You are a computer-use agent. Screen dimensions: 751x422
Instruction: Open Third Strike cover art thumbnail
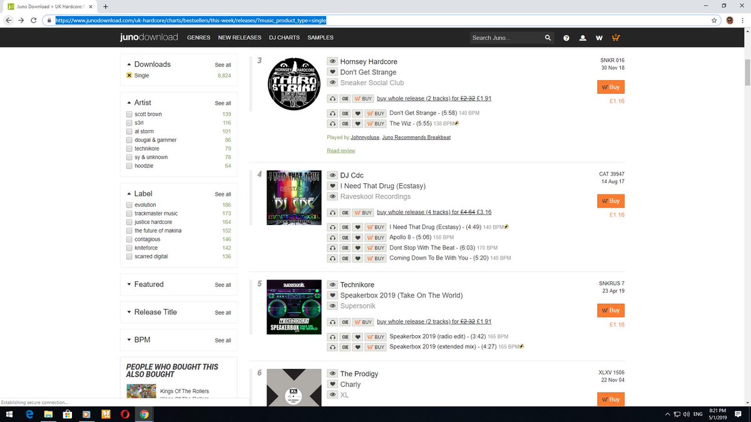click(x=294, y=84)
